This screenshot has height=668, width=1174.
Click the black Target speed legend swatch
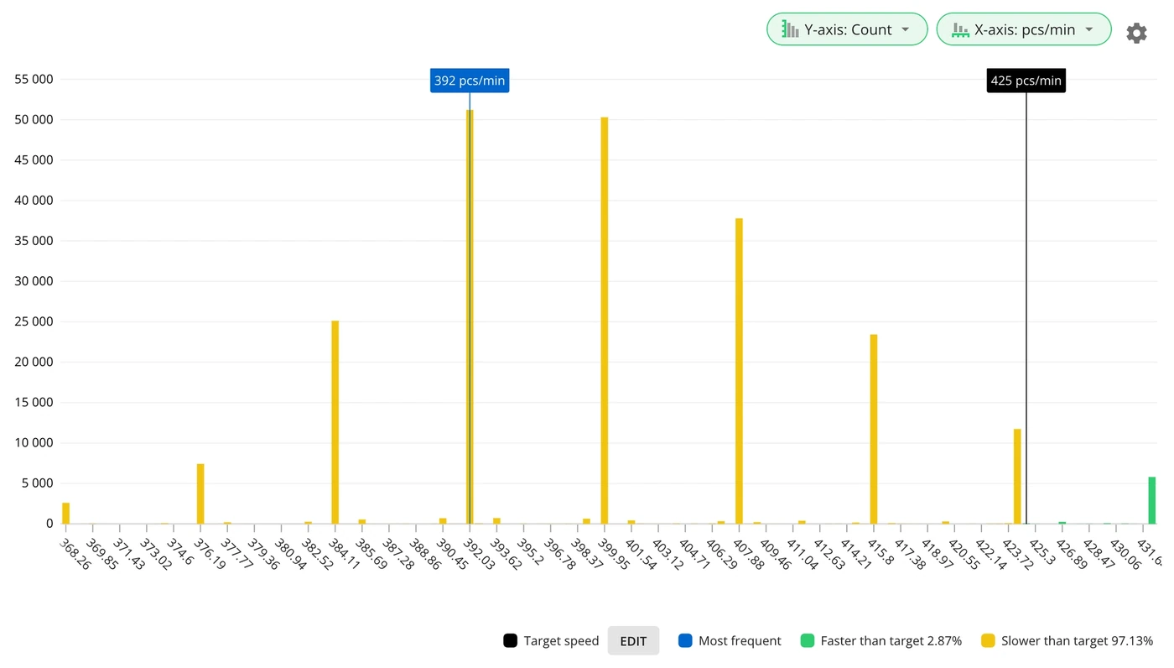coord(510,640)
